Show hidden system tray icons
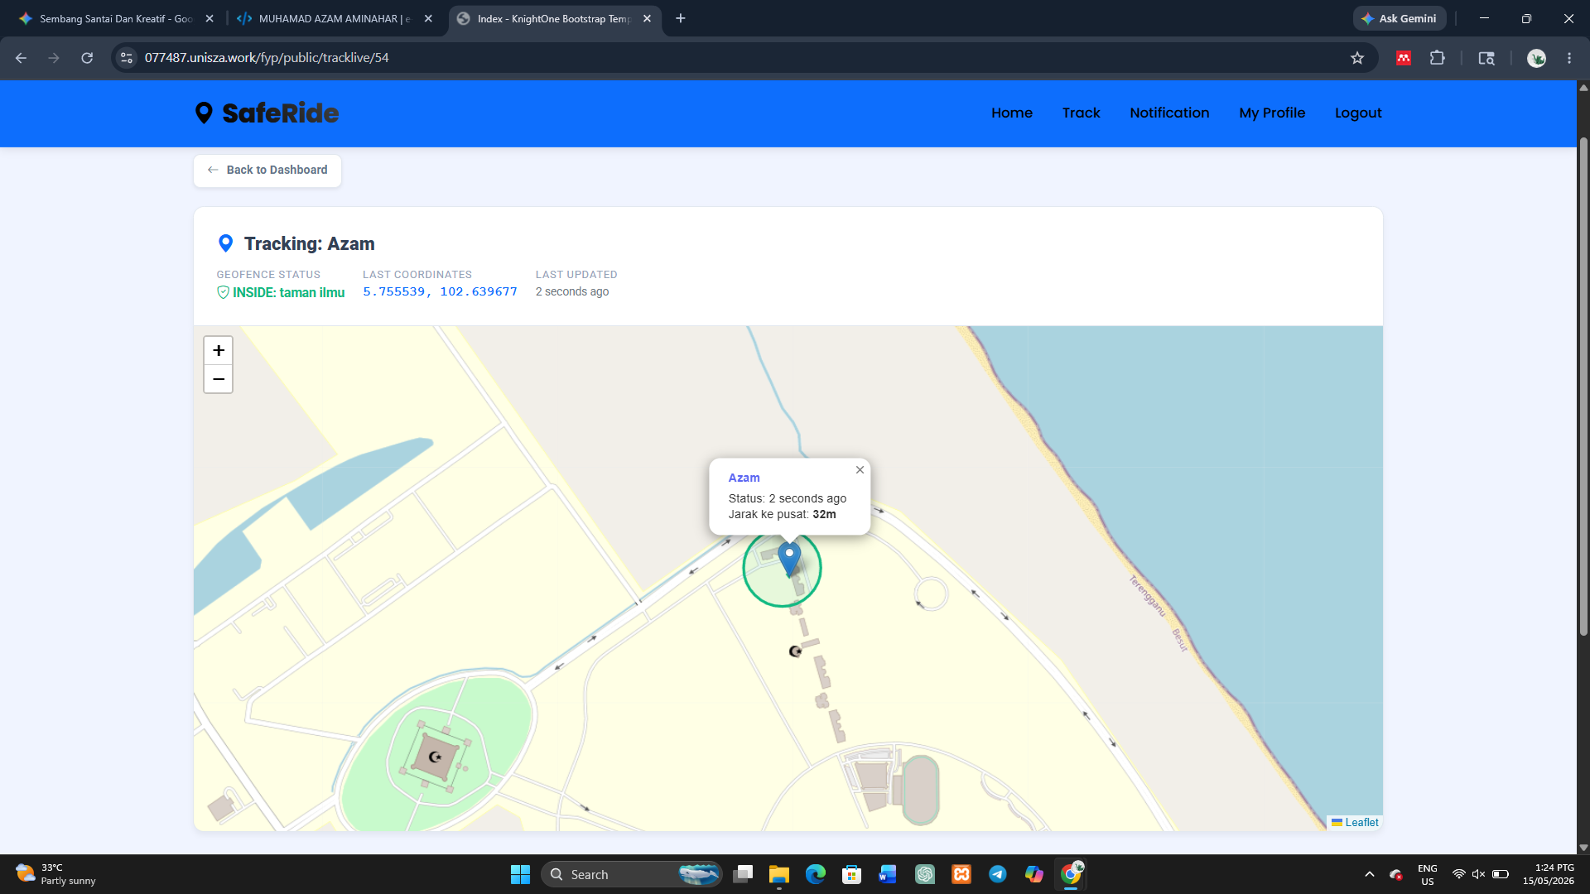The width and height of the screenshot is (1590, 894). [1370, 874]
